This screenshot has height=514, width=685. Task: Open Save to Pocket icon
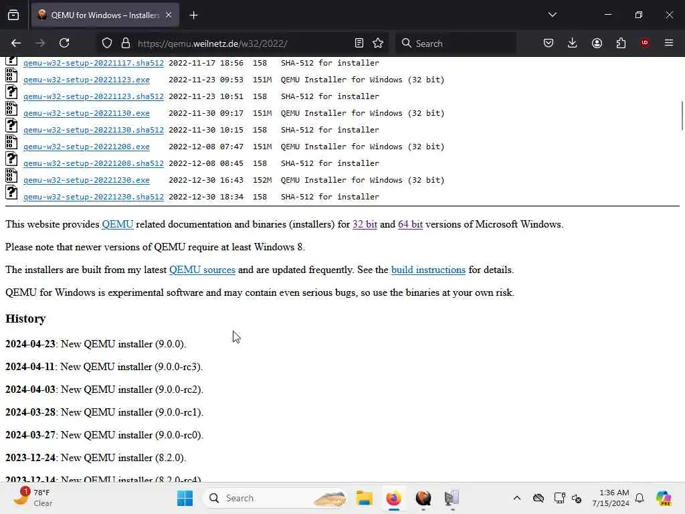pyautogui.click(x=549, y=43)
